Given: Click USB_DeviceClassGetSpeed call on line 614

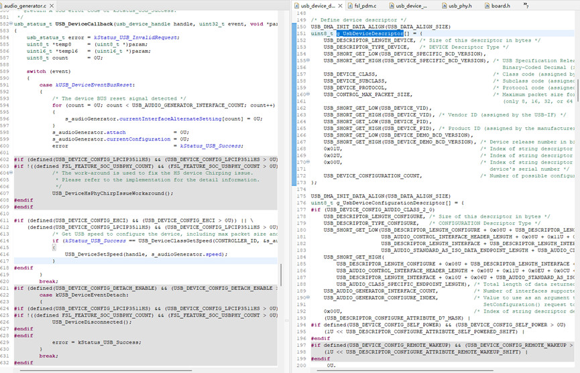Looking at the screenshot, I should [x=174, y=240].
